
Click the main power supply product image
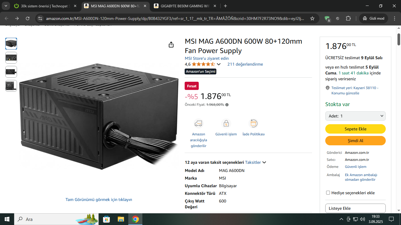[x=99, y=116]
